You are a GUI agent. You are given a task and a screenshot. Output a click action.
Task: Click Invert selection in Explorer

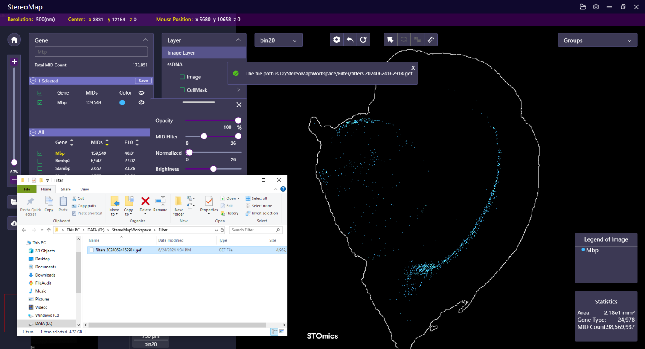pyautogui.click(x=262, y=213)
